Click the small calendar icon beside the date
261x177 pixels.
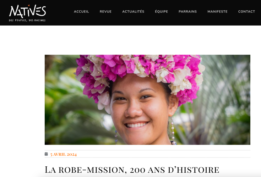[46, 154]
